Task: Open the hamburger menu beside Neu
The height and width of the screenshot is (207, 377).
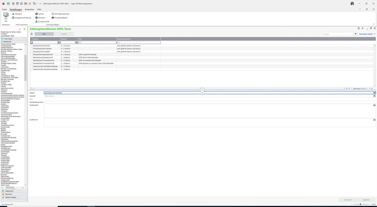Action: point(31,34)
